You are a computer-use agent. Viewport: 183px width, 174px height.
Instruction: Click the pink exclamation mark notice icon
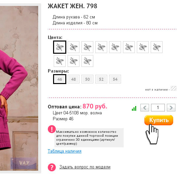(x=52, y=129)
